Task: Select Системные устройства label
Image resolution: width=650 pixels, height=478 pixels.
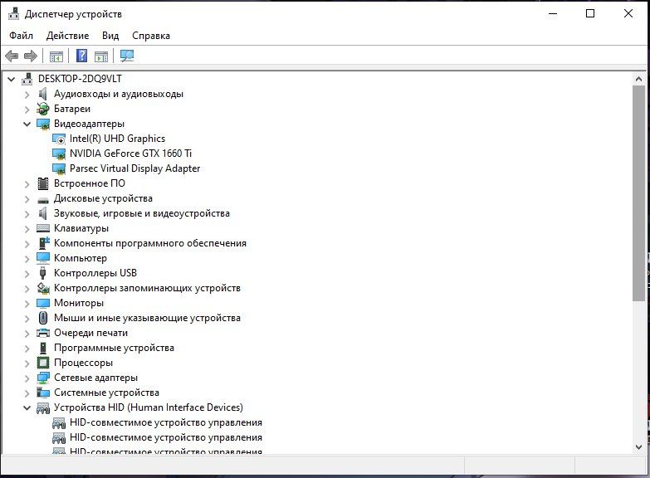Action: pos(106,393)
